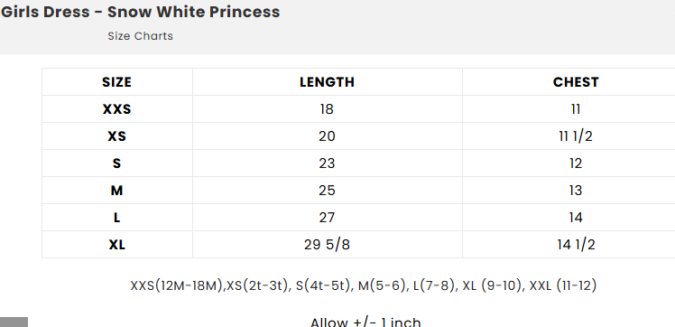Click the XXS size row label
Image resolution: width=675 pixels, height=327 pixels.
[x=116, y=109]
